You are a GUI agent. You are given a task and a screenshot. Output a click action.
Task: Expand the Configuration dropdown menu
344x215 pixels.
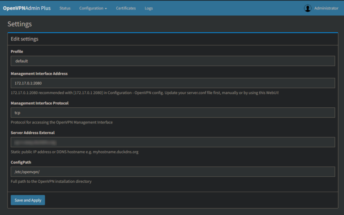tap(93, 8)
